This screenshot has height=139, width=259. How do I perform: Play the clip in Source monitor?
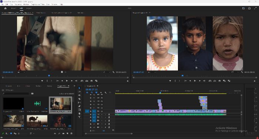67,81
